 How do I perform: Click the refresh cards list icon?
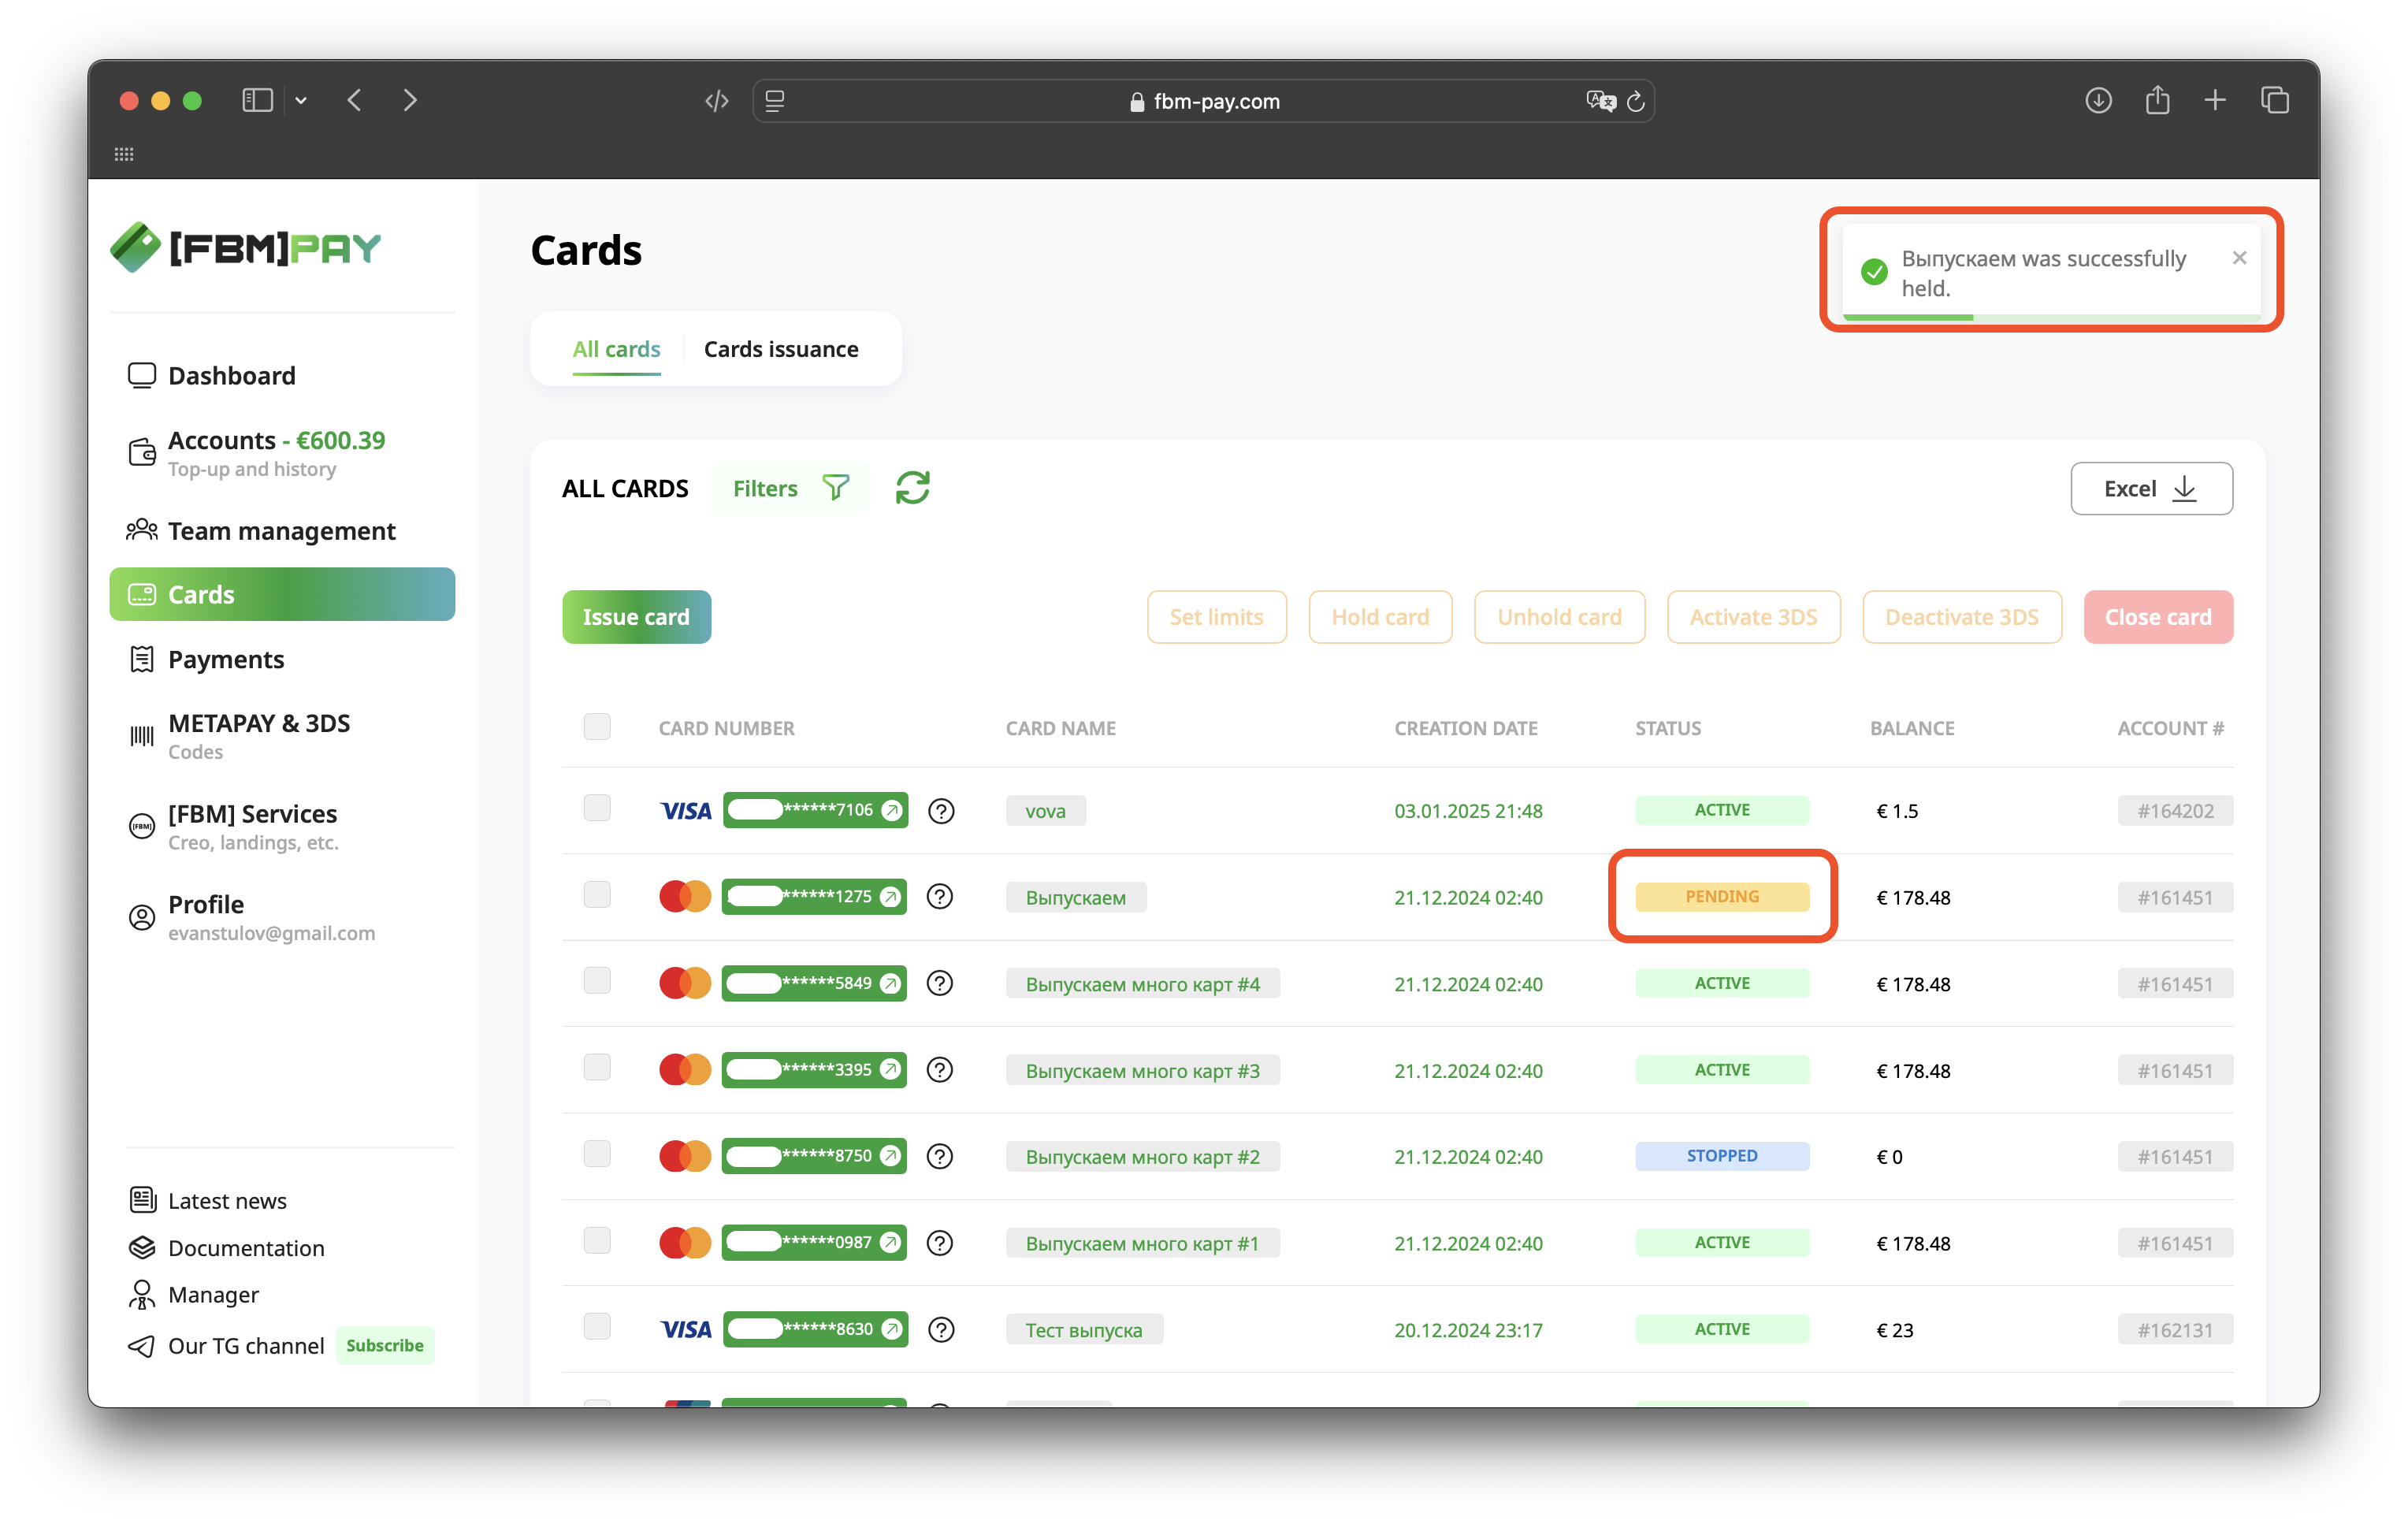(912, 488)
